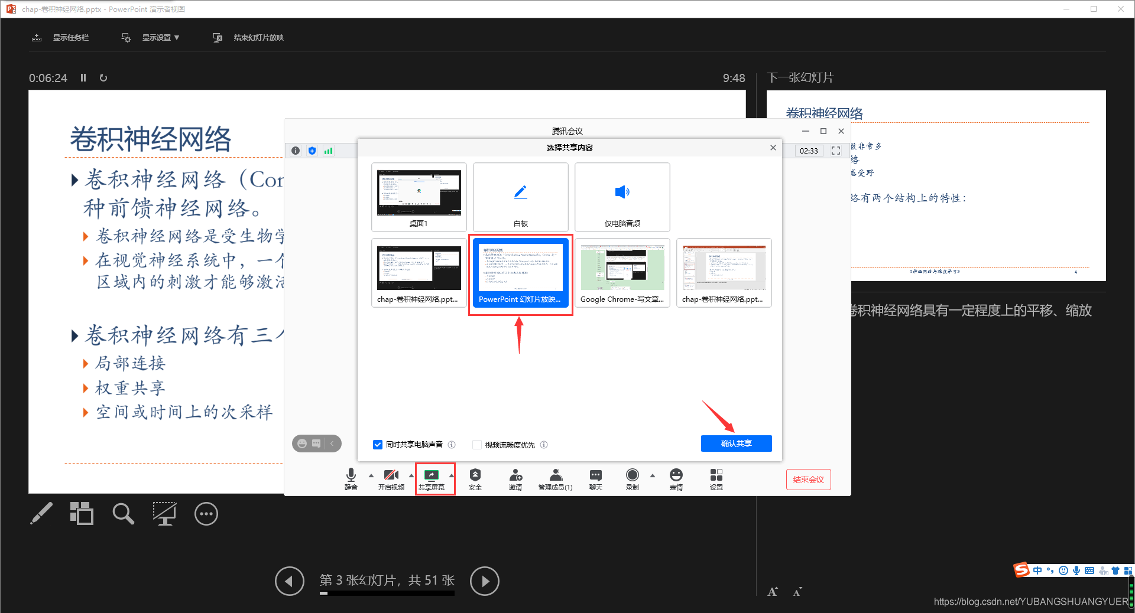
Task: Open Sogou skin shirt icon
Action: [x=1115, y=570]
